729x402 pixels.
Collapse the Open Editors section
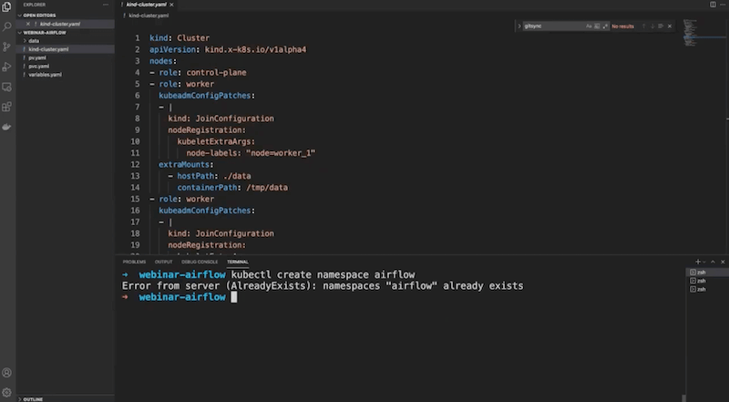(x=41, y=15)
